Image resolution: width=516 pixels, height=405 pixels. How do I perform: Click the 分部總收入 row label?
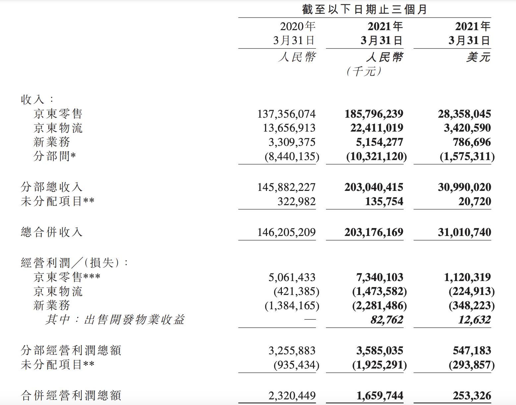(x=51, y=187)
